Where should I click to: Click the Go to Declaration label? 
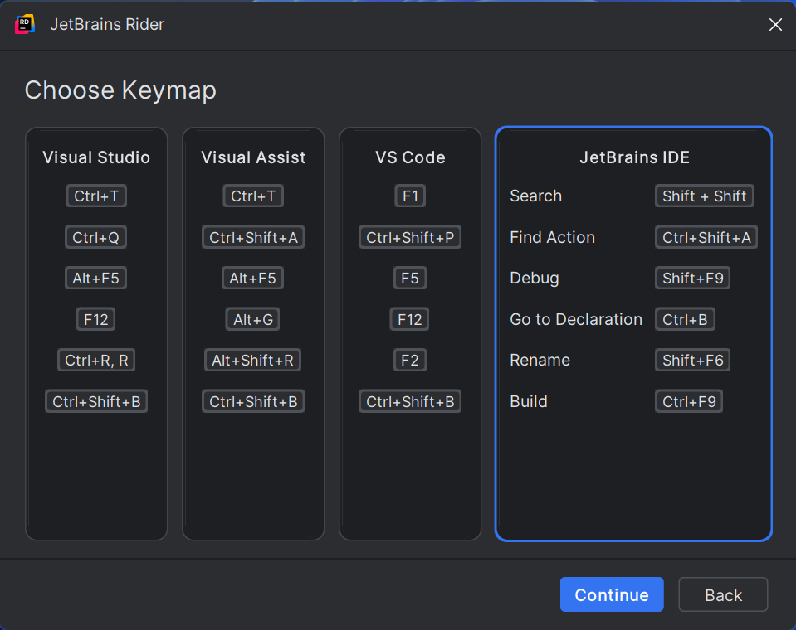576,319
